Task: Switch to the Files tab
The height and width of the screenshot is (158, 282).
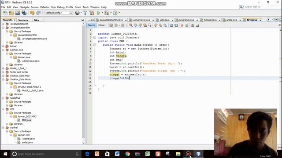Action: pyautogui.click(x=37, y=20)
